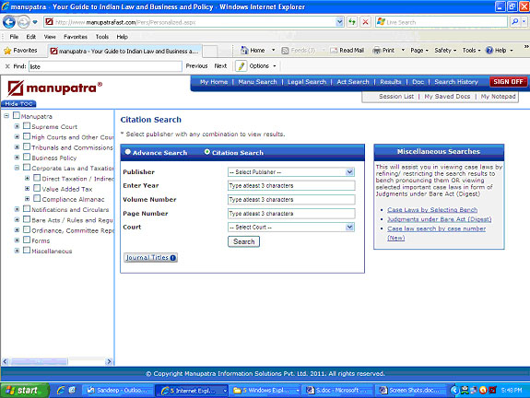Open My Saved Docs link
This screenshot has width=530, height=398.
tap(447, 97)
